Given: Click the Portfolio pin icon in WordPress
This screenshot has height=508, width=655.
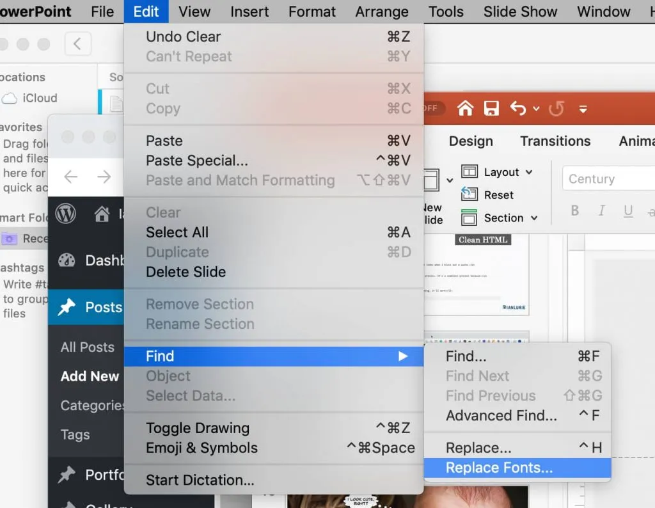Looking at the screenshot, I should (x=66, y=475).
